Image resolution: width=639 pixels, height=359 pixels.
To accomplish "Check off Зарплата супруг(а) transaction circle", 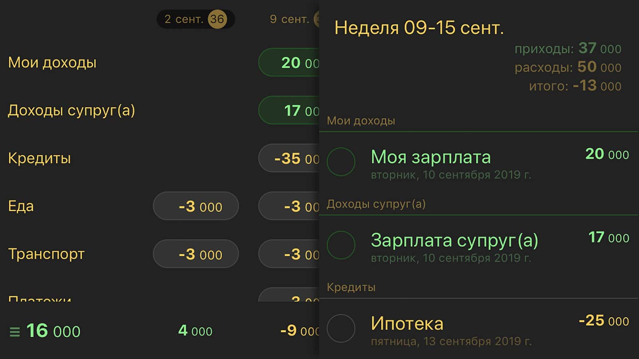I will [341, 245].
